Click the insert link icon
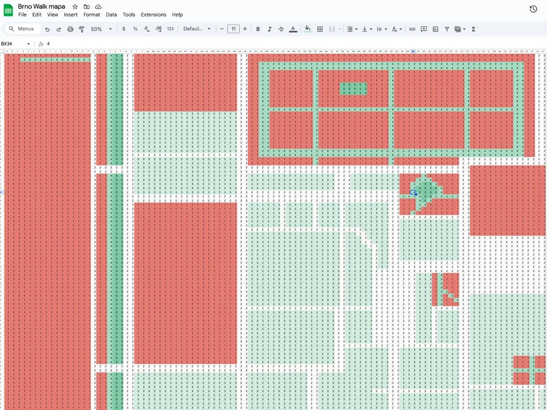The image size is (547, 410). (x=412, y=29)
